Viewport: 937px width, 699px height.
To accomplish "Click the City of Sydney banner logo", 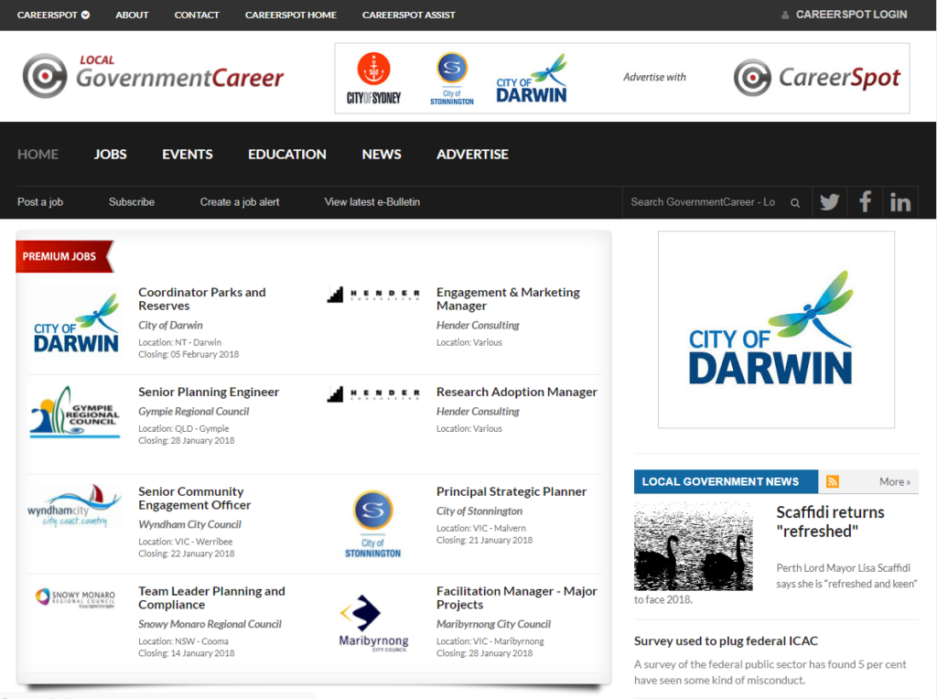I will [x=373, y=79].
